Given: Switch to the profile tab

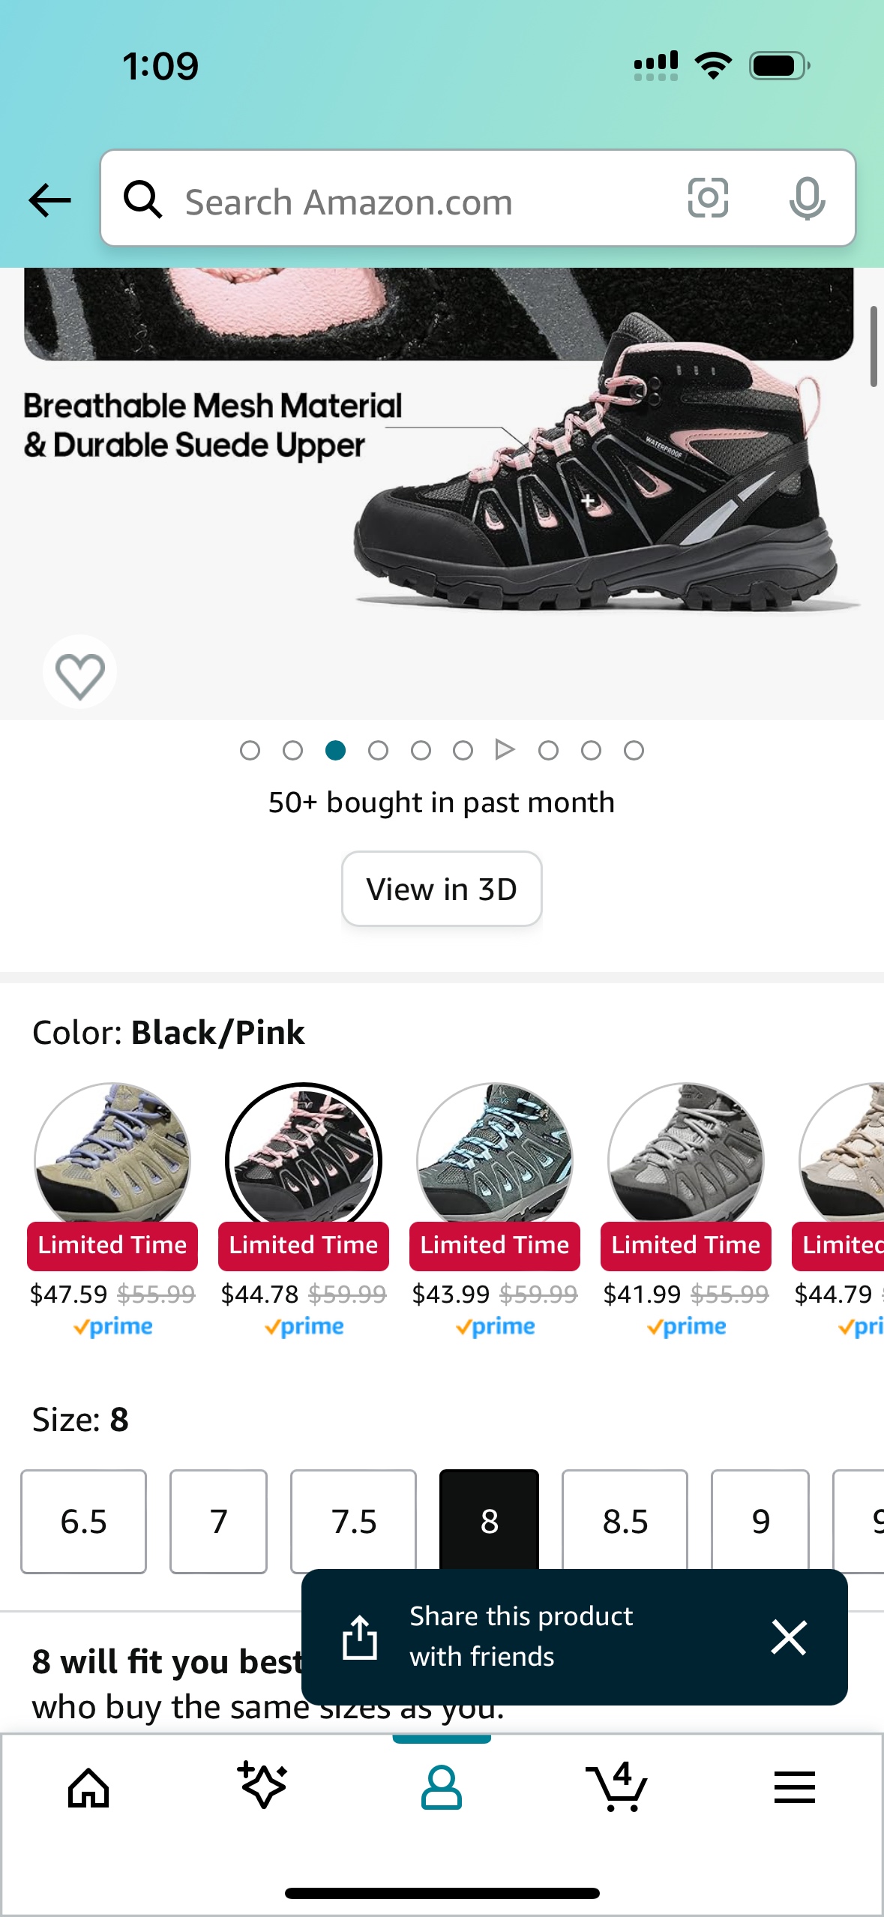Looking at the screenshot, I should click(442, 1787).
